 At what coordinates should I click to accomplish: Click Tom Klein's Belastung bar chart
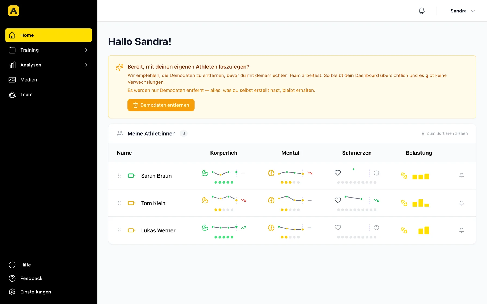click(x=421, y=203)
